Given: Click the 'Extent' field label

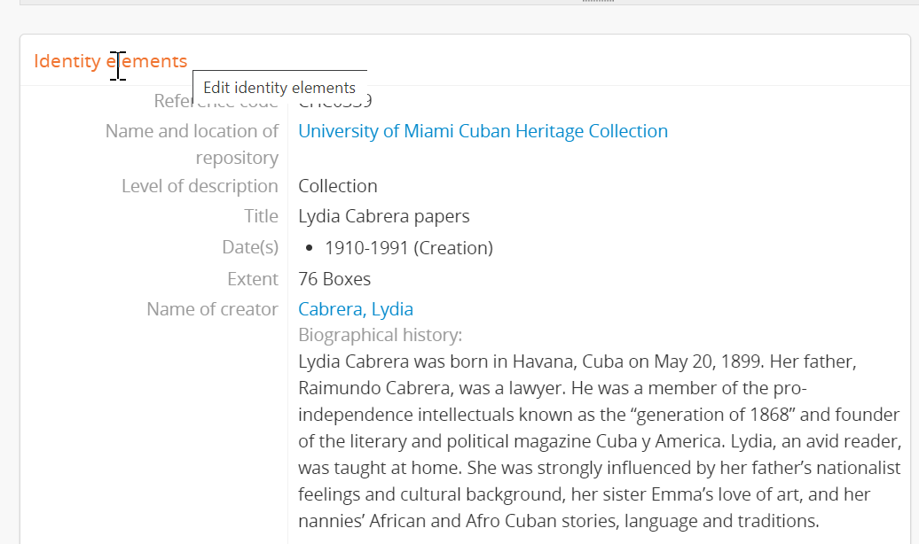Looking at the screenshot, I should (x=253, y=279).
